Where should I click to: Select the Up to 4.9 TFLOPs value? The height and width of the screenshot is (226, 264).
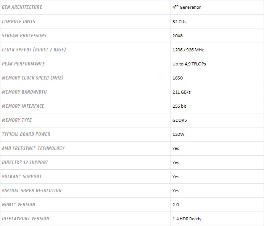(x=189, y=64)
